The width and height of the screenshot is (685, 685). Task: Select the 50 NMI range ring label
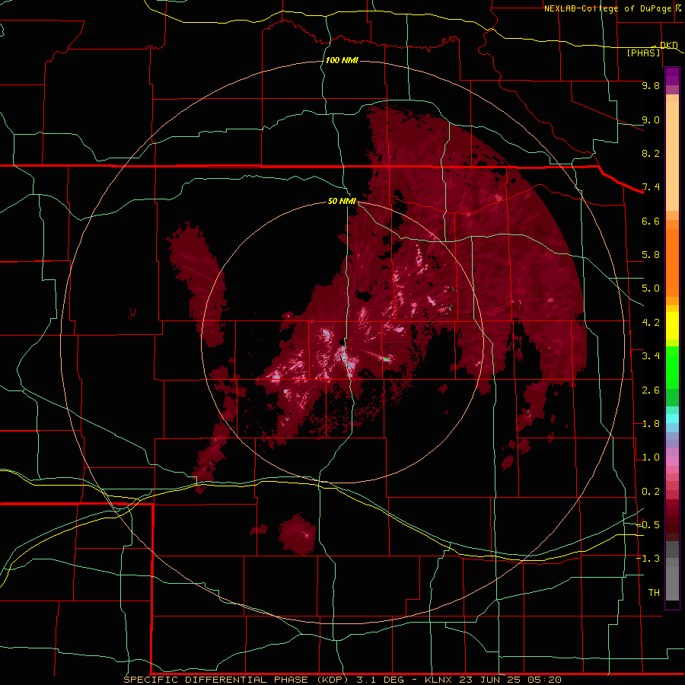click(x=342, y=201)
